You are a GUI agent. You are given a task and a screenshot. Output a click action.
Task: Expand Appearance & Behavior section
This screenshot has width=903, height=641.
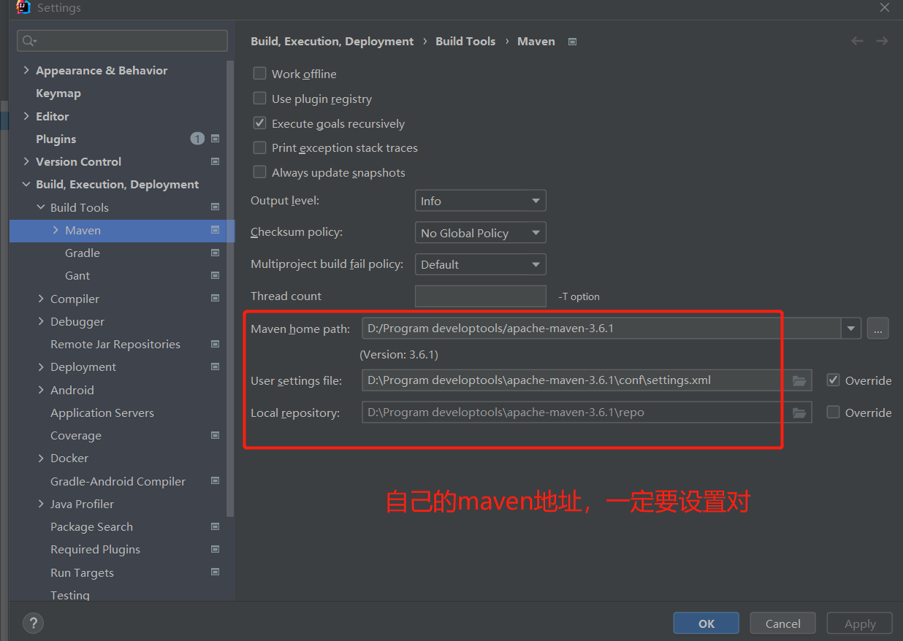(x=26, y=70)
